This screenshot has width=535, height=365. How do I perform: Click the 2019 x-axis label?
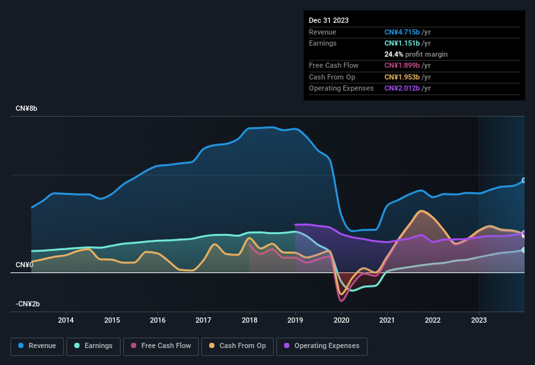pyautogui.click(x=295, y=320)
